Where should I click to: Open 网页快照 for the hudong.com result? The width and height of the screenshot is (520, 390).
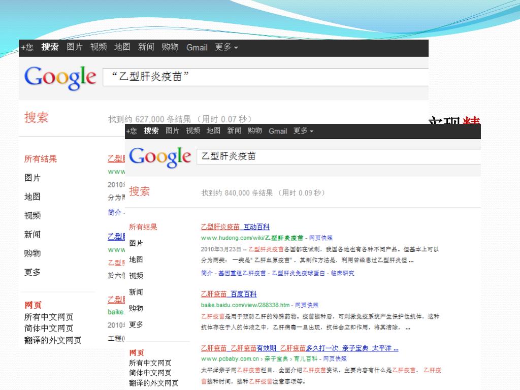(x=321, y=238)
